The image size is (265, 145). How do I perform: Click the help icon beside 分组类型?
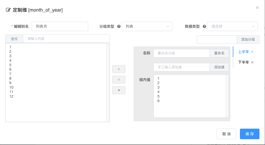pos(119,26)
